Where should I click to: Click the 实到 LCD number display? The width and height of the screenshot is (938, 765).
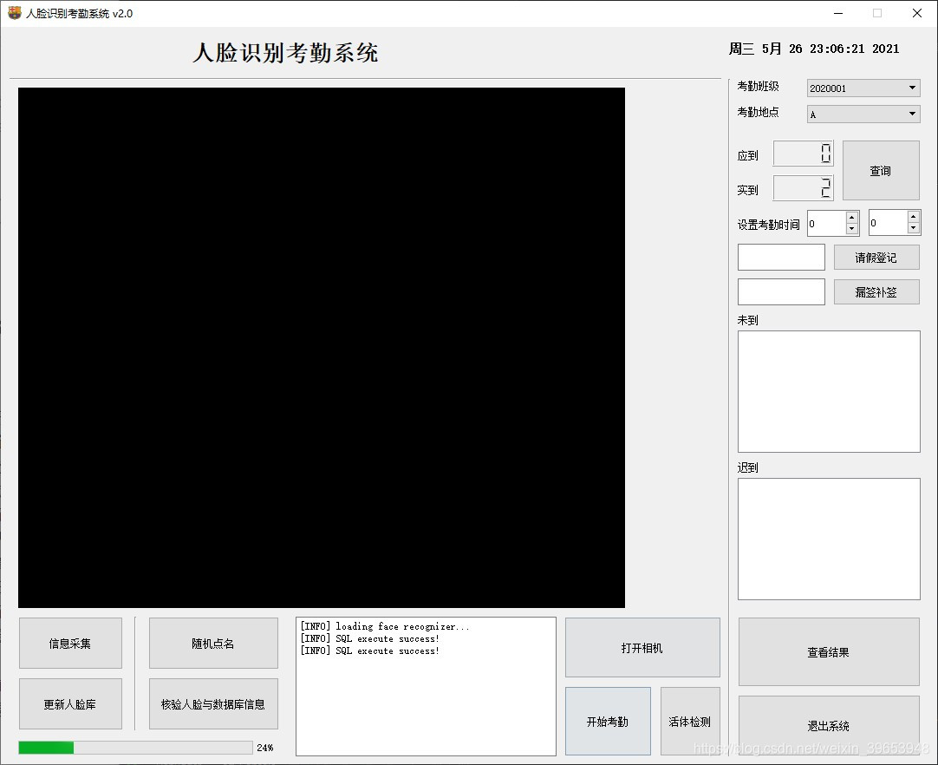(804, 188)
